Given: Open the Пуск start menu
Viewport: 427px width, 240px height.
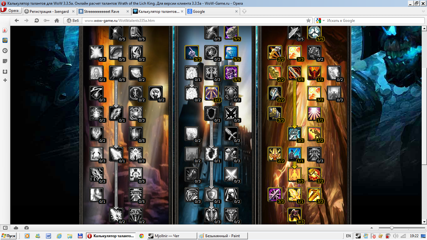Looking at the screenshot, I should point(8,236).
